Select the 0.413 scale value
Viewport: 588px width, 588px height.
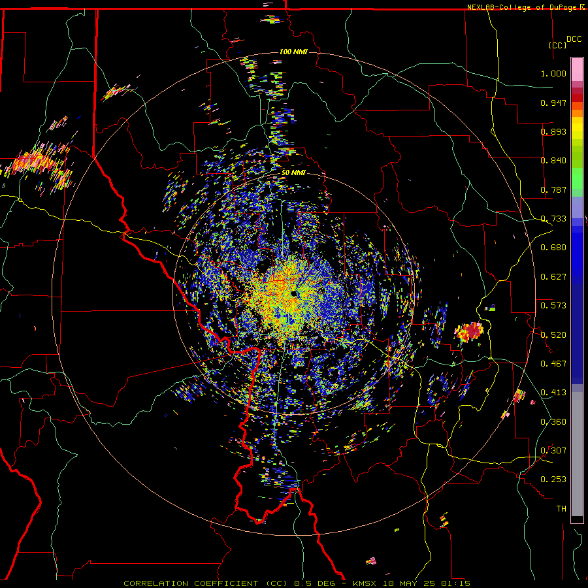click(x=553, y=393)
